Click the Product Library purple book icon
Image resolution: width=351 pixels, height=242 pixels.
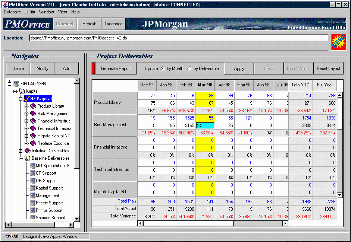tap(33, 106)
